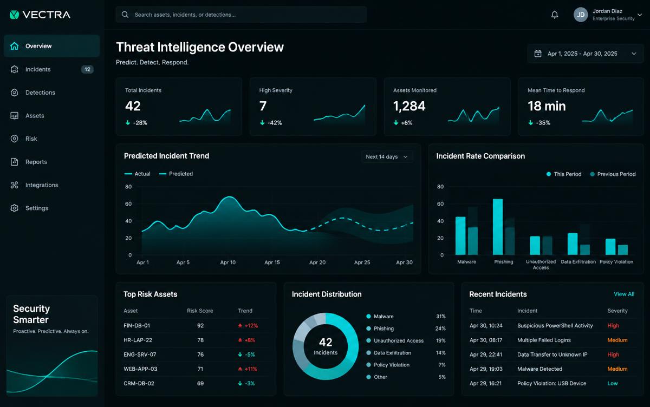Click View All recent incidents

(x=624, y=294)
